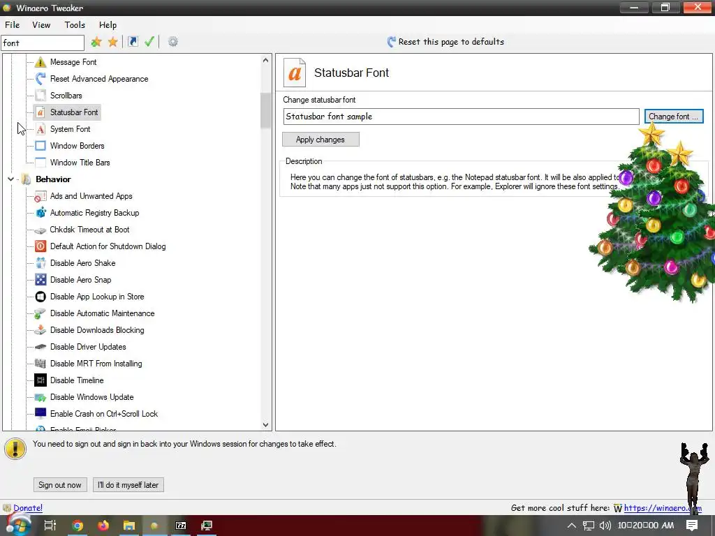The height and width of the screenshot is (536, 715).
Task: Open the File menu
Action: (13, 25)
